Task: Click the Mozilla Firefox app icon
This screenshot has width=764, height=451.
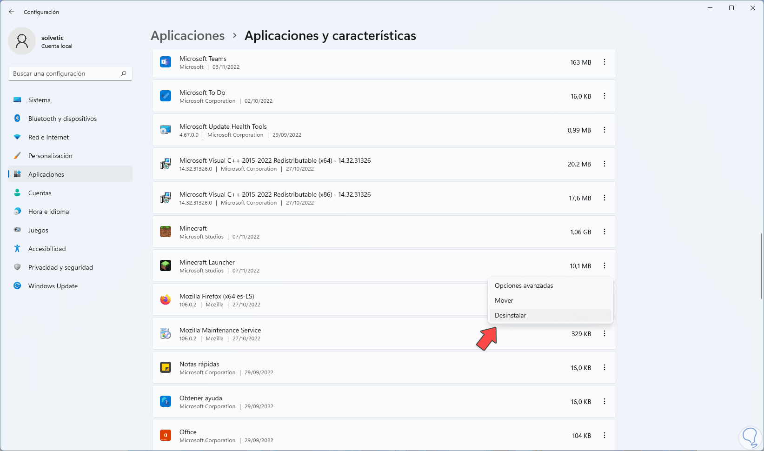Action: (x=166, y=300)
